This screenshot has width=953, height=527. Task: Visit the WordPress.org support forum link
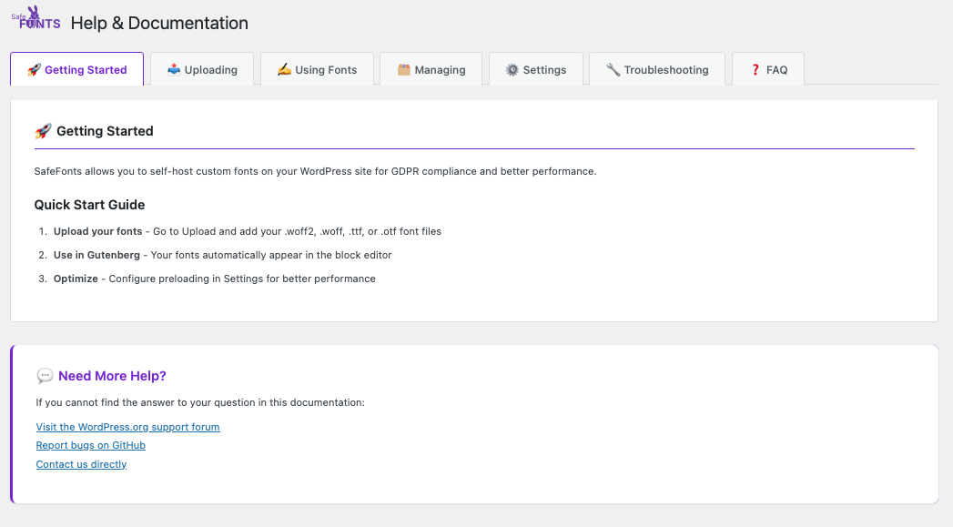click(127, 426)
